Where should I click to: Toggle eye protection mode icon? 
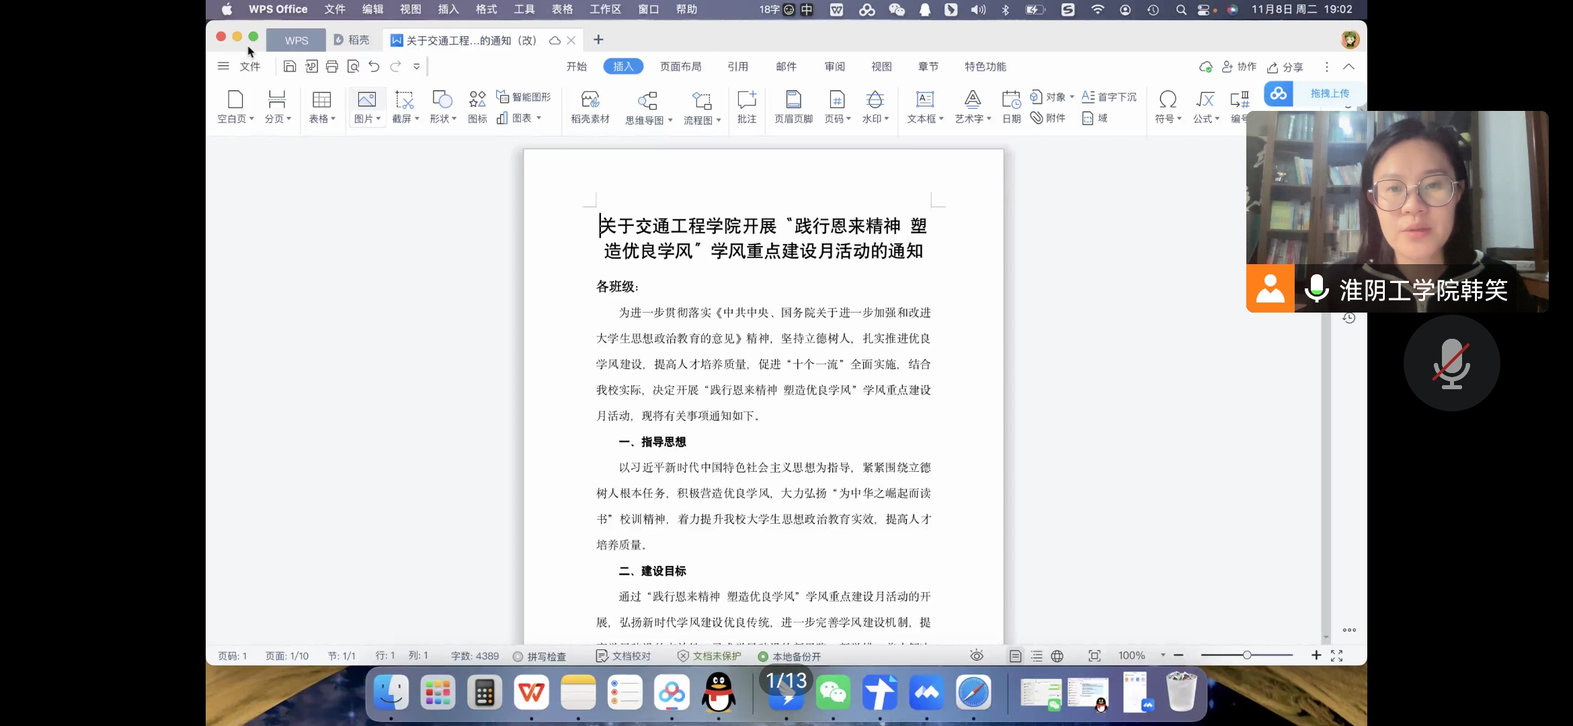977,655
